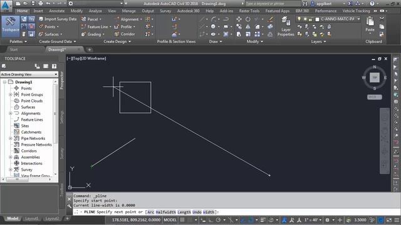
Task: Click the Toolspace help icon
Action: [55, 66]
